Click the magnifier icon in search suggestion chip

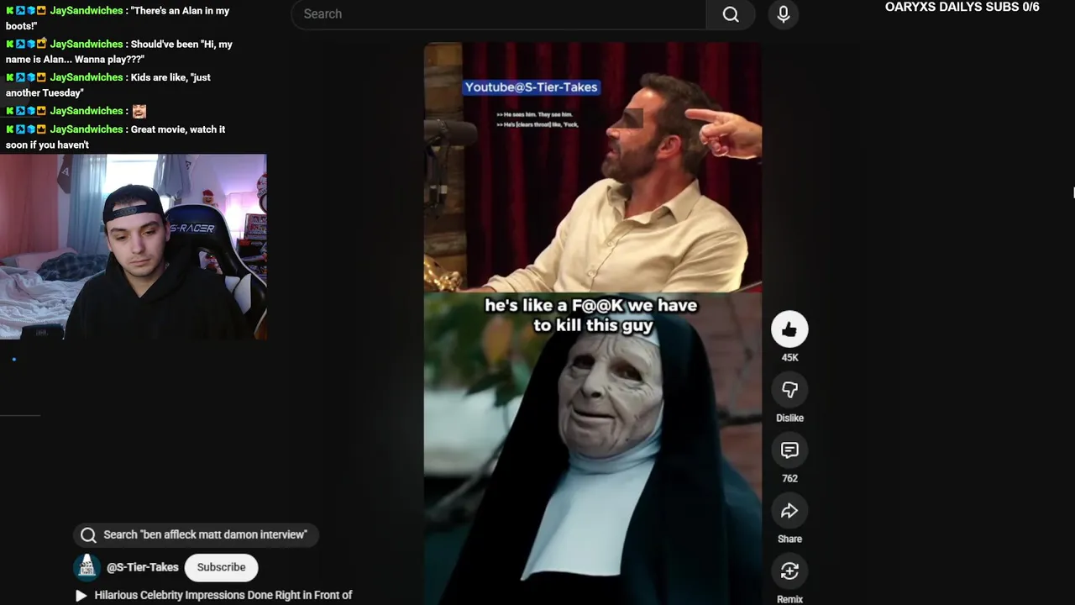click(x=88, y=534)
